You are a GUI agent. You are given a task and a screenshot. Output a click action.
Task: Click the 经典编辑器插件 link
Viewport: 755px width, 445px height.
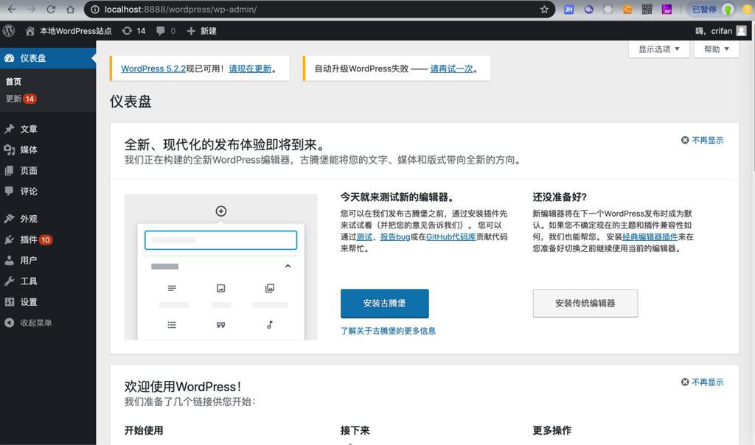(x=650, y=236)
